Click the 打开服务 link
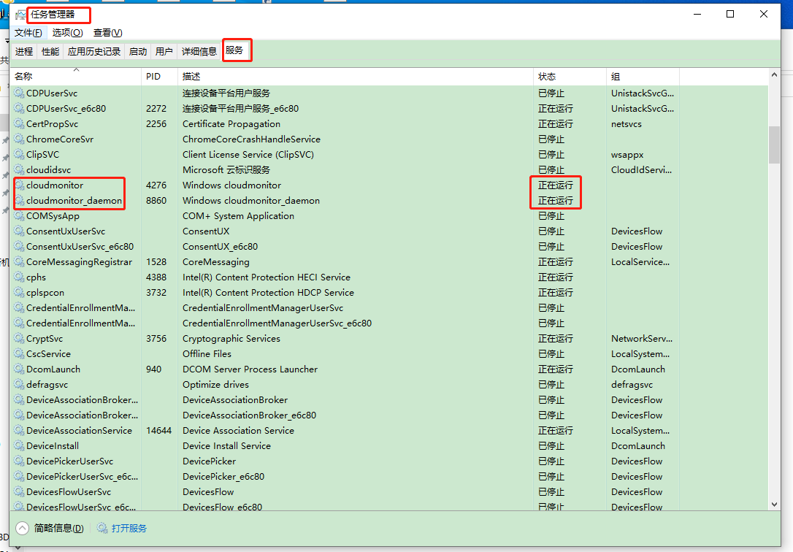Image resolution: width=793 pixels, height=552 pixels. (x=129, y=528)
